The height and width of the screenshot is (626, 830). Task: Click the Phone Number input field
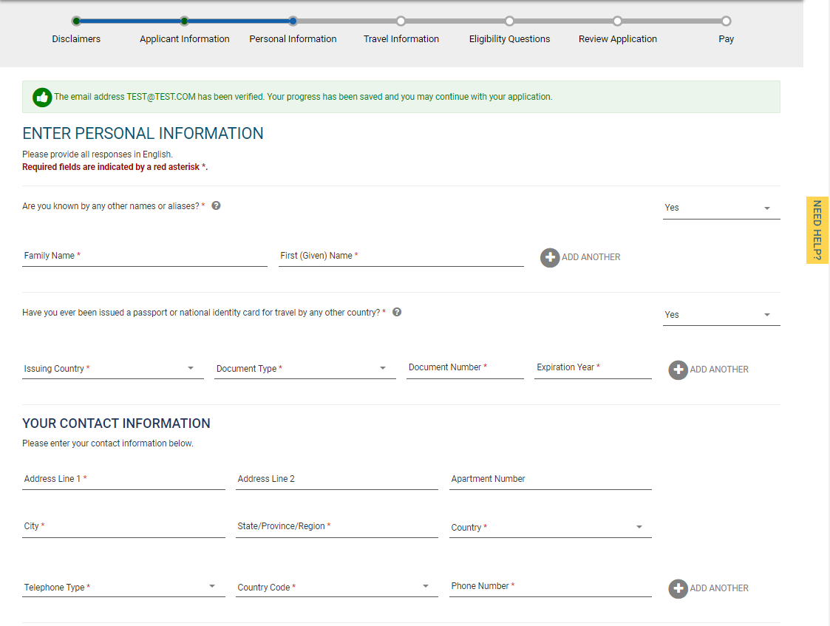(550, 587)
